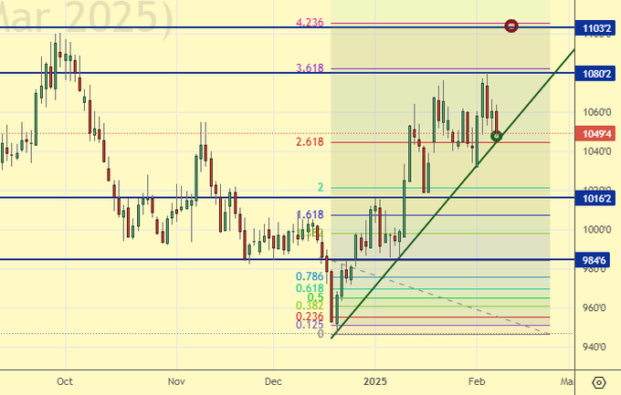Image resolution: width=621 pixels, height=395 pixels.
Task: Click the 1060'0 price scale value
Action: 596,113
